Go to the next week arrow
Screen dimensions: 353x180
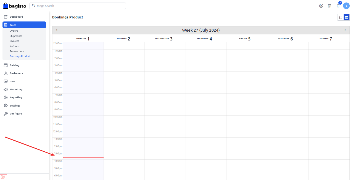point(345,30)
